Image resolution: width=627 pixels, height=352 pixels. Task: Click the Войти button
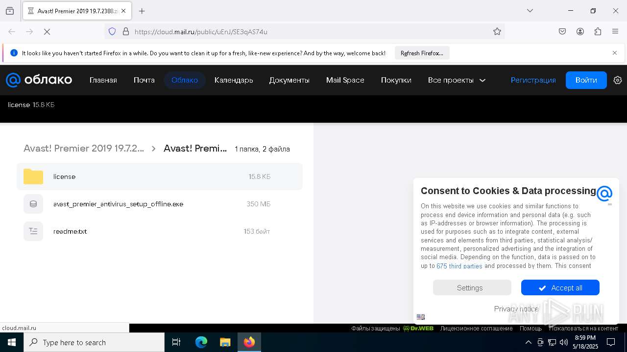tap(586, 80)
